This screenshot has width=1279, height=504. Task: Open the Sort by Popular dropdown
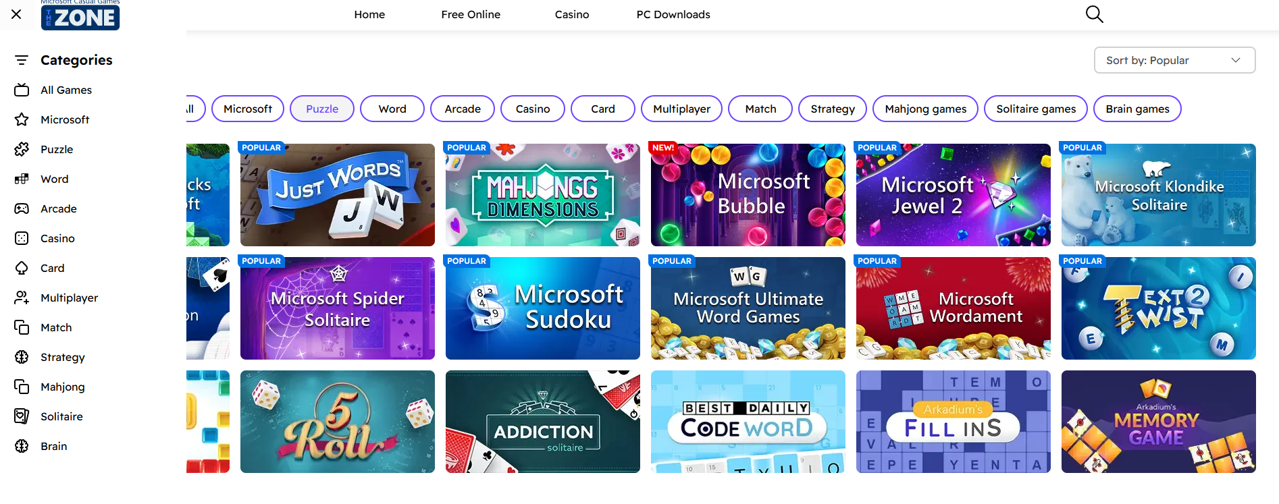pyautogui.click(x=1174, y=60)
